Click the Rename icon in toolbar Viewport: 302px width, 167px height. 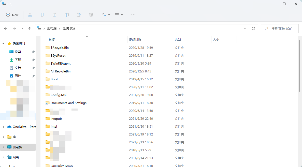(x=67, y=15)
